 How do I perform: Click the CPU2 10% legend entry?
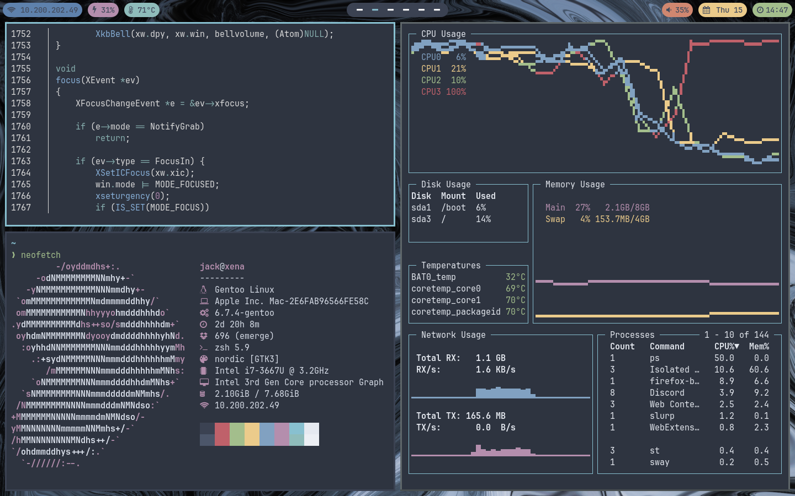pyautogui.click(x=443, y=80)
